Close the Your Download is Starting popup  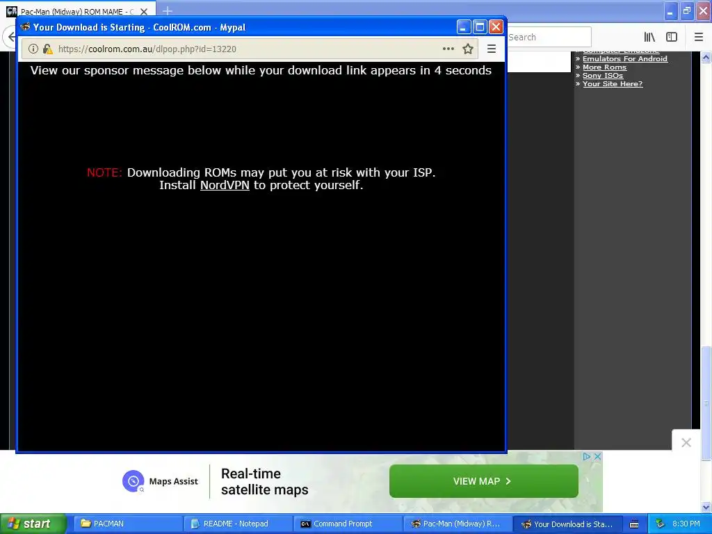tap(496, 27)
